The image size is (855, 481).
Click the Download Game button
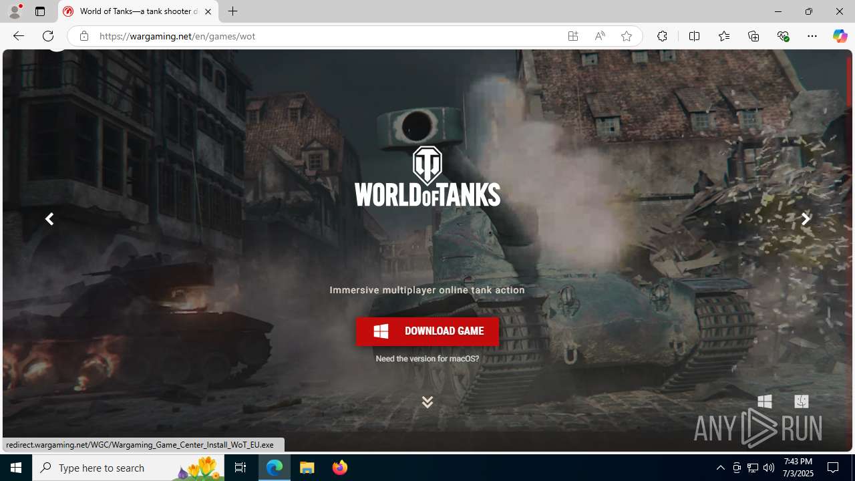pyautogui.click(x=427, y=331)
